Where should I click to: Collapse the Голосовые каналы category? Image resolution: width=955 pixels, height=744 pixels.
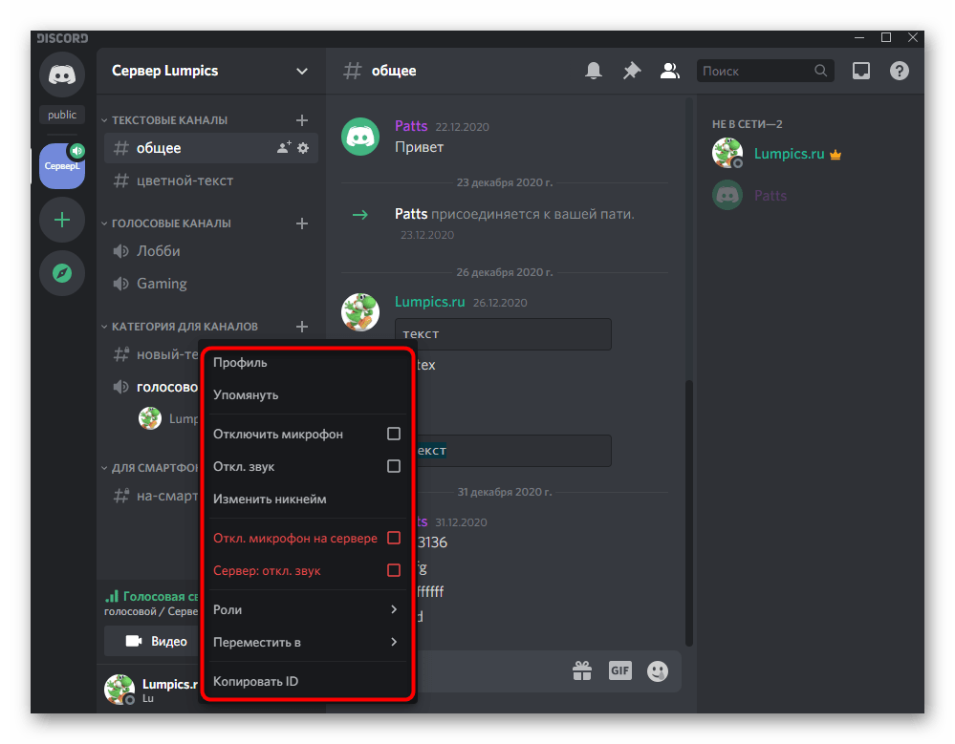171,223
